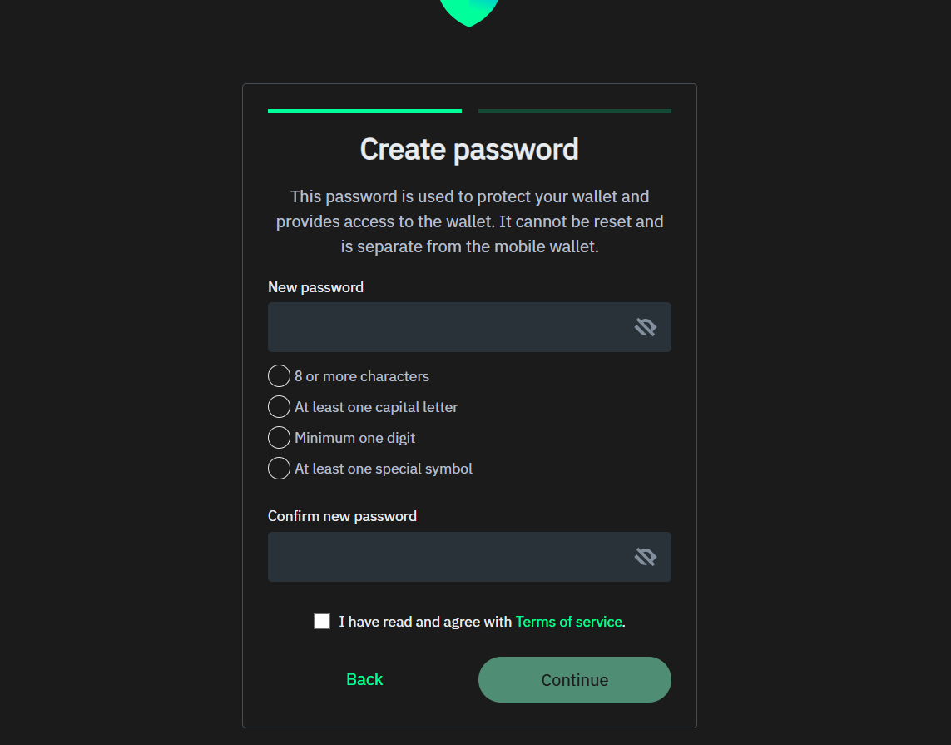Viewport: 951px width, 745px height.
Task: Click the wallet password description paragraph
Action: (x=469, y=222)
